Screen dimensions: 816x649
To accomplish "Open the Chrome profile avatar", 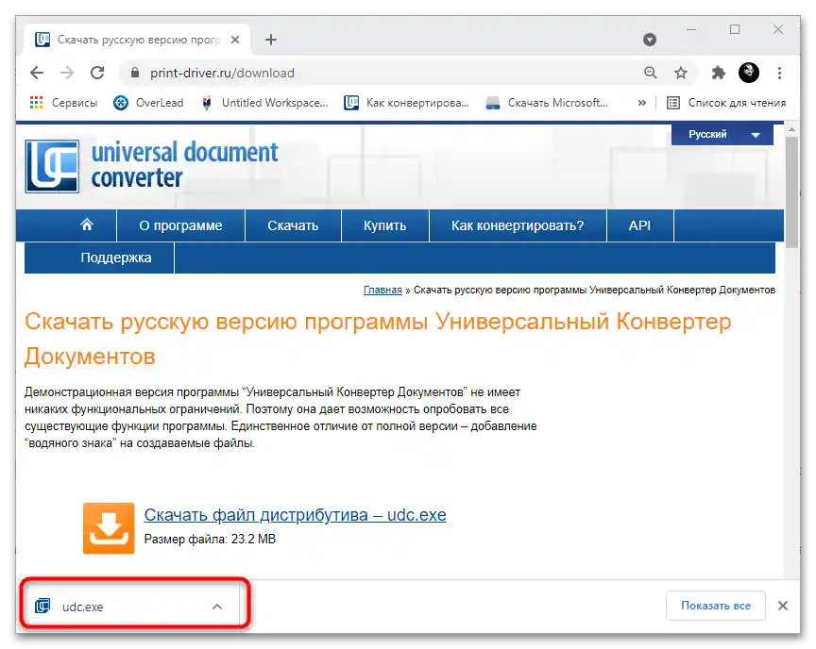I will coord(749,73).
